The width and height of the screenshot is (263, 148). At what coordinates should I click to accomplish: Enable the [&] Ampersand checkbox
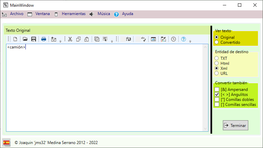(217, 90)
